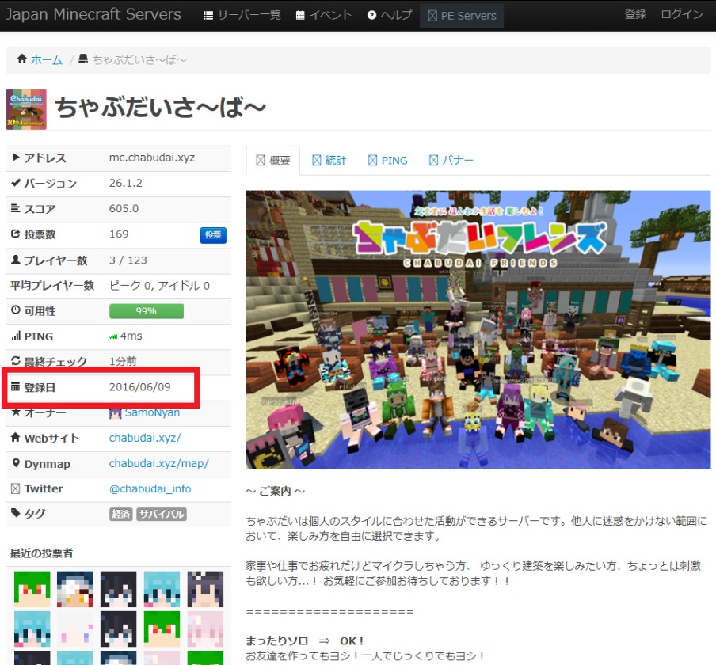Select the 概要 tab
Viewport: 716px width, 665px height.
click(273, 160)
